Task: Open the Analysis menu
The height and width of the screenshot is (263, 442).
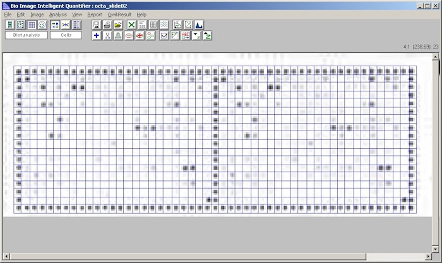Action: click(x=58, y=15)
